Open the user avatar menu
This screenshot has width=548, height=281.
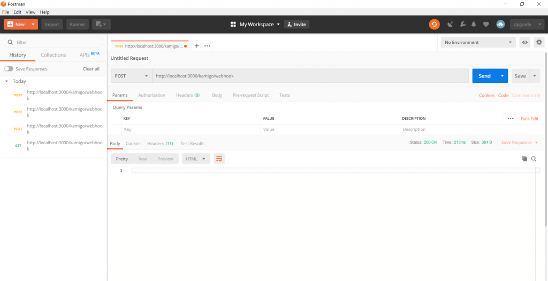[500, 25]
